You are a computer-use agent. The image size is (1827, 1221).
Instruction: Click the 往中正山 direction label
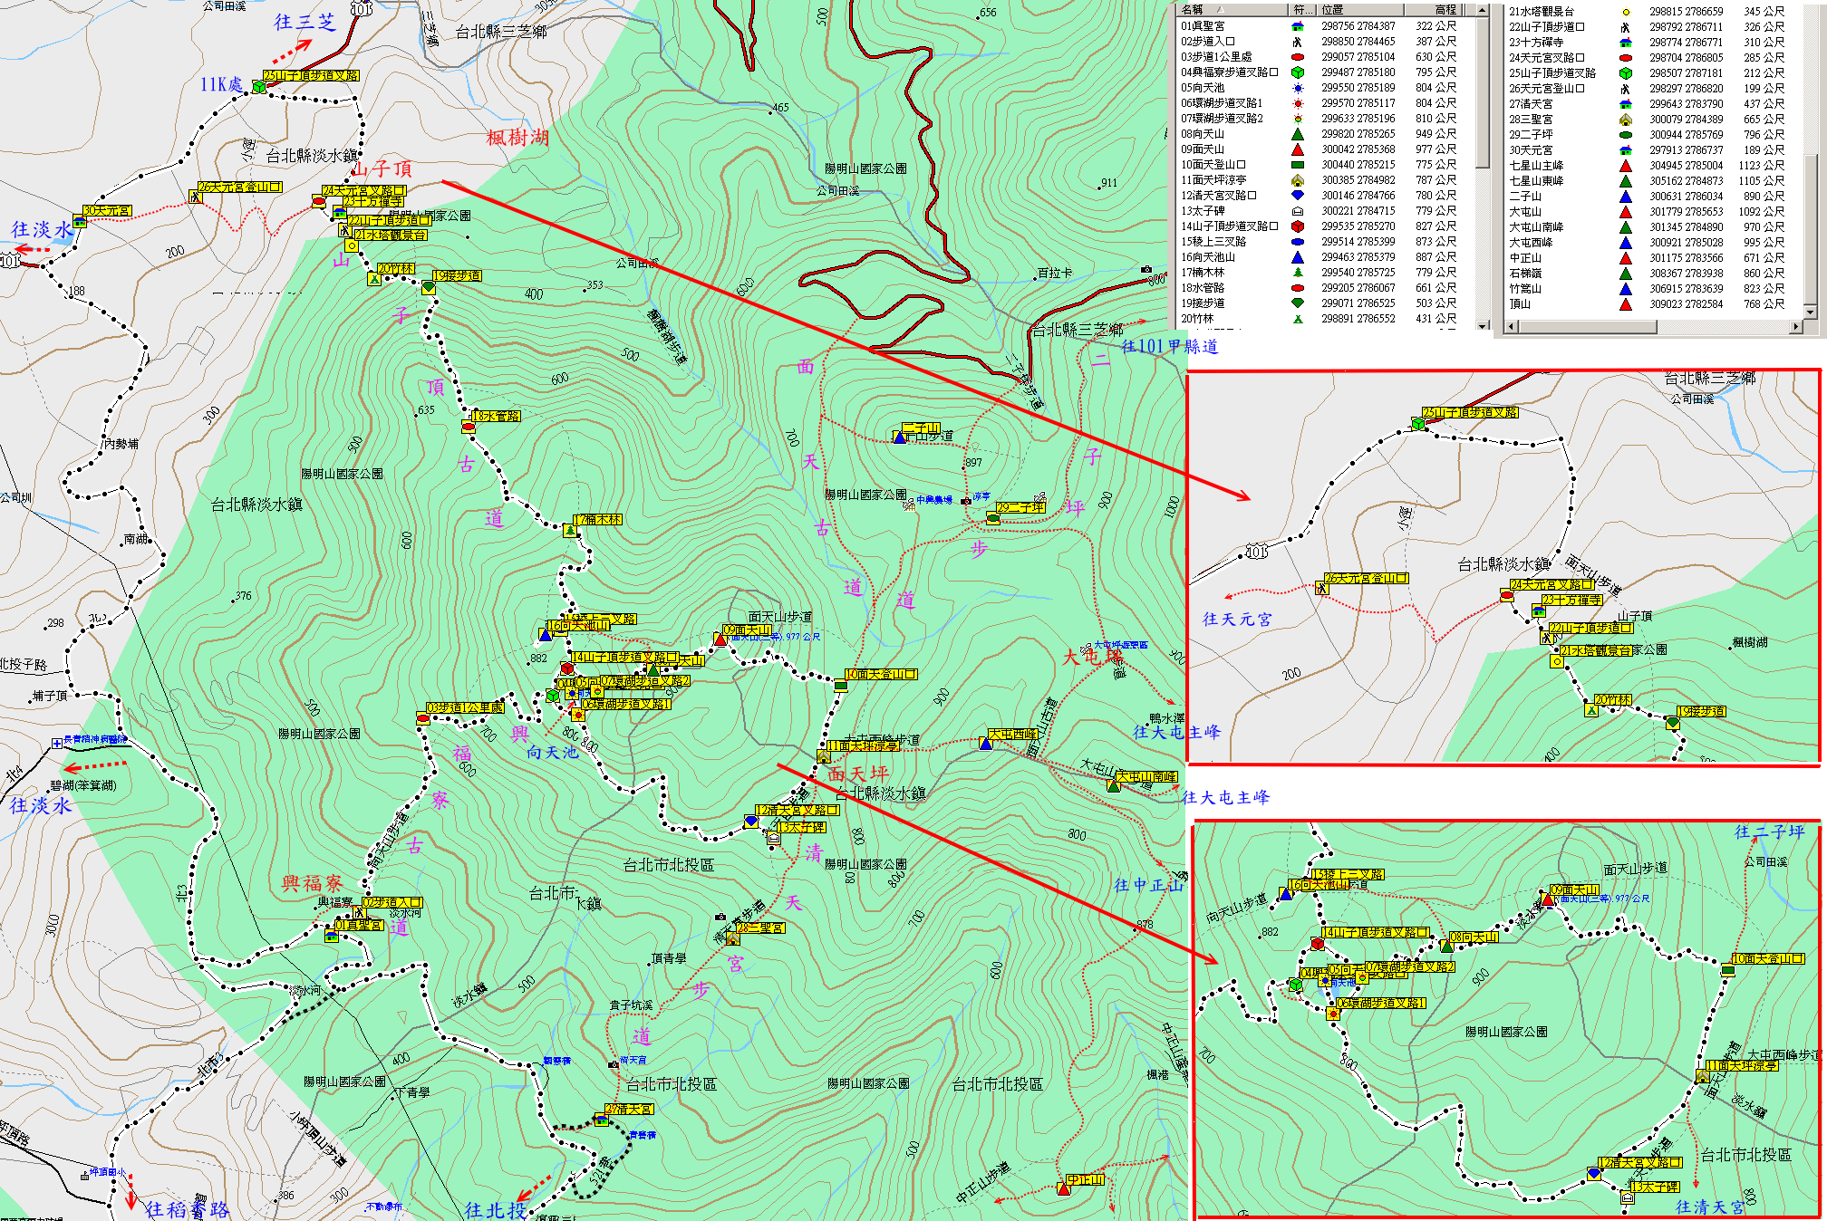point(1148,885)
